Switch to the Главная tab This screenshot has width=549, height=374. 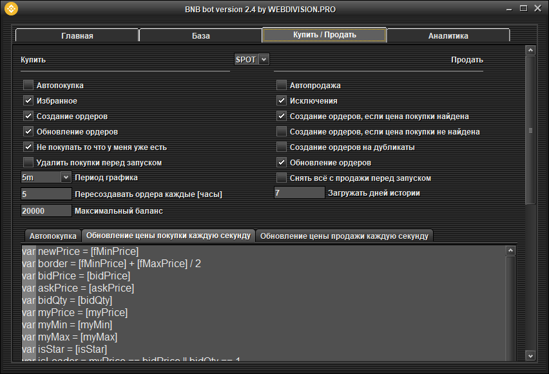(x=77, y=35)
